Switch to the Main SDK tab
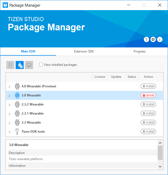 coord(28,51)
